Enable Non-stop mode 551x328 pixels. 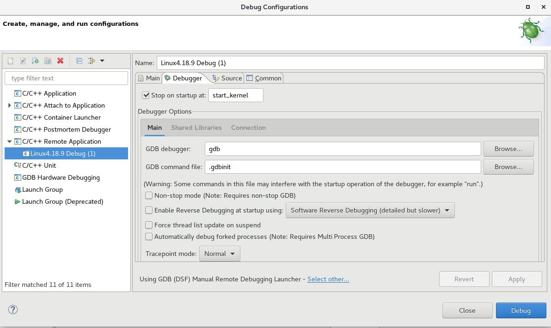[149, 195]
